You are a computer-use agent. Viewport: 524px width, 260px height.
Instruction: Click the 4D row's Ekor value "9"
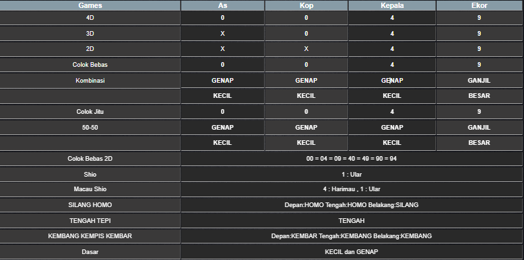(479, 18)
